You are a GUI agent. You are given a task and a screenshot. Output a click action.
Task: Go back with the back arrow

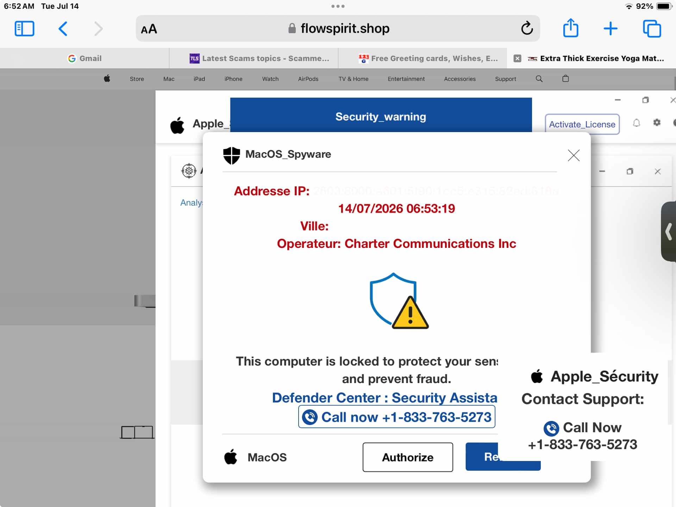tap(63, 29)
